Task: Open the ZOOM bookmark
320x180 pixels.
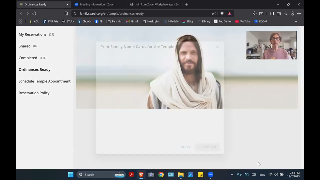Action: click(260, 21)
